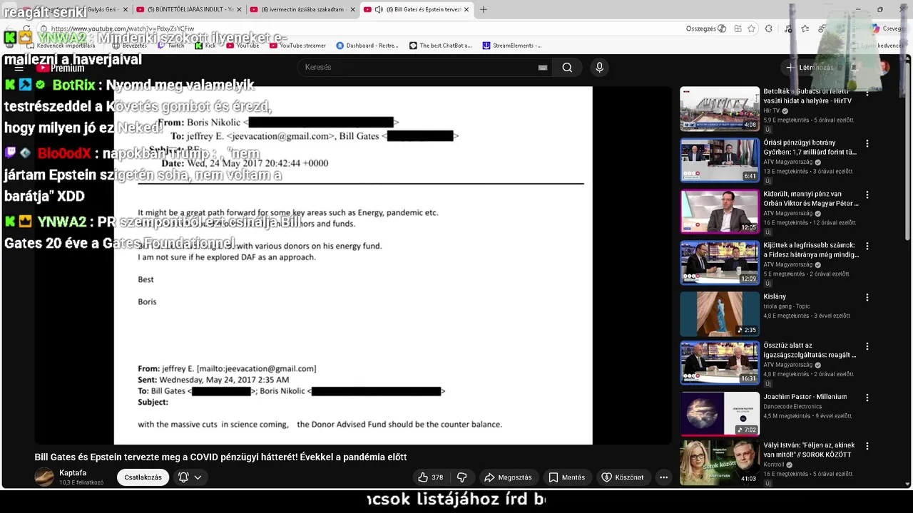Open options menu for Óriási pénzügyi botrány video
This screenshot has height=513, width=913.
867,143
